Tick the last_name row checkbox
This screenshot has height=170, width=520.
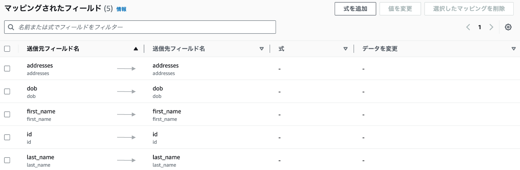(x=7, y=160)
